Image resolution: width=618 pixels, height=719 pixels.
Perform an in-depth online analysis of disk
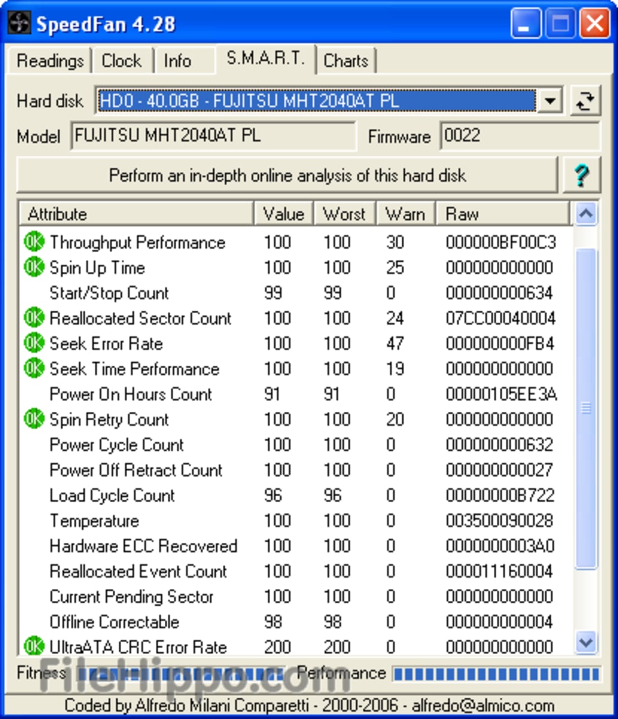287,176
